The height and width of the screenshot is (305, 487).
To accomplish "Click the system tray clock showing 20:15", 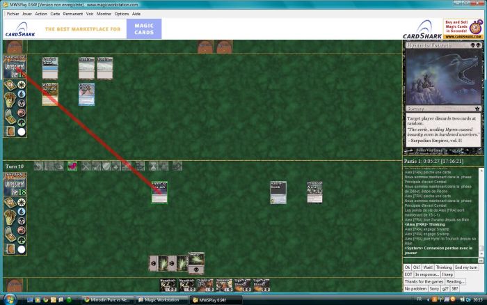I will tap(478, 299).
